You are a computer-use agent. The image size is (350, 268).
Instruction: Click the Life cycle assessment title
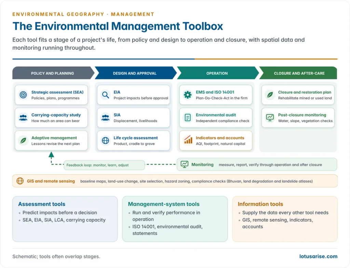coord(136,138)
